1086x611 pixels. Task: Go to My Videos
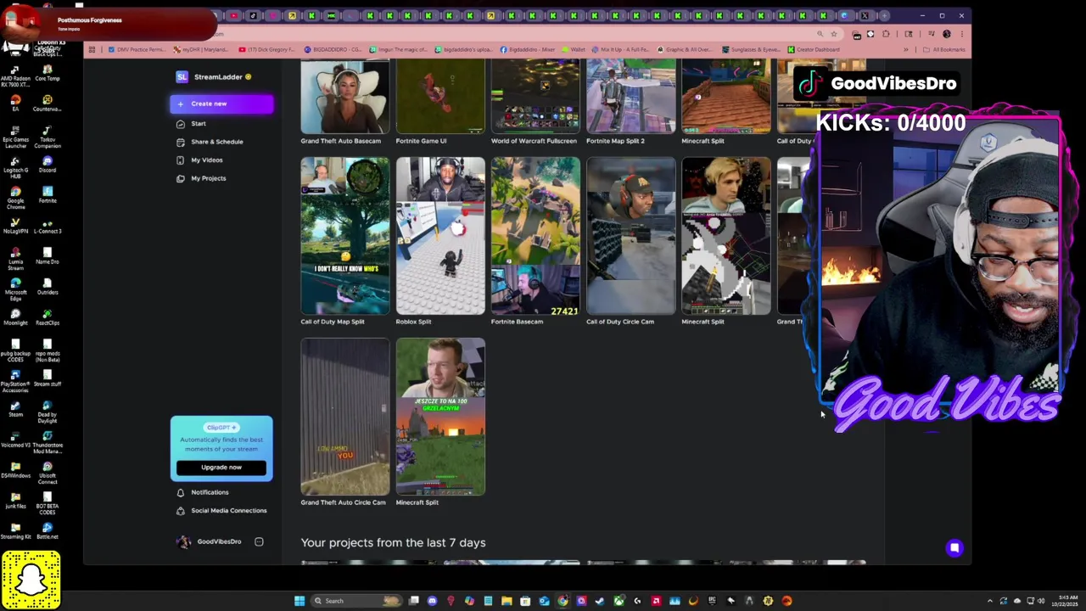[207, 160]
